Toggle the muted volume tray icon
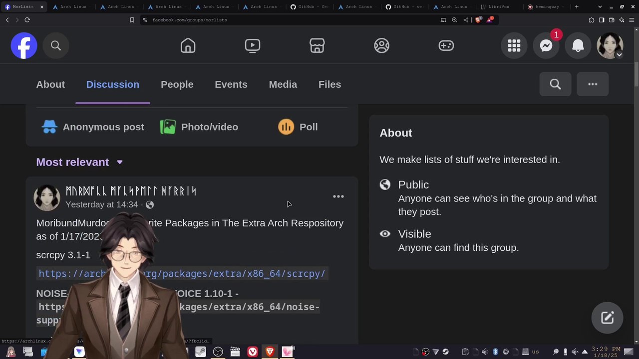This screenshot has width=639, height=359. [x=575, y=352]
